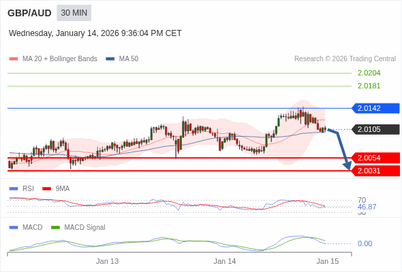Image resolution: width=402 pixels, height=272 pixels.
Task: Click the blue 2.0142 pivot price tag
Action: click(x=375, y=108)
